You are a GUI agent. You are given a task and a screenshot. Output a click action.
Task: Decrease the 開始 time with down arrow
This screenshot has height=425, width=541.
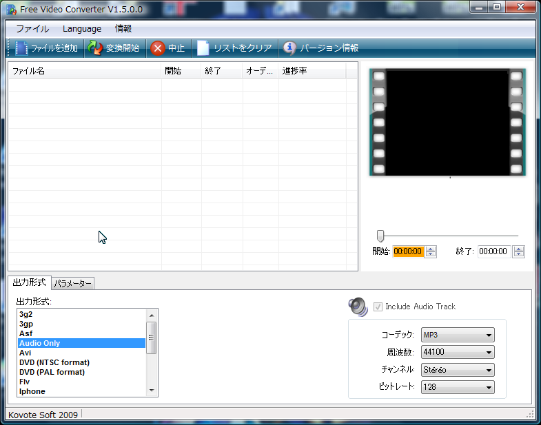click(x=430, y=255)
